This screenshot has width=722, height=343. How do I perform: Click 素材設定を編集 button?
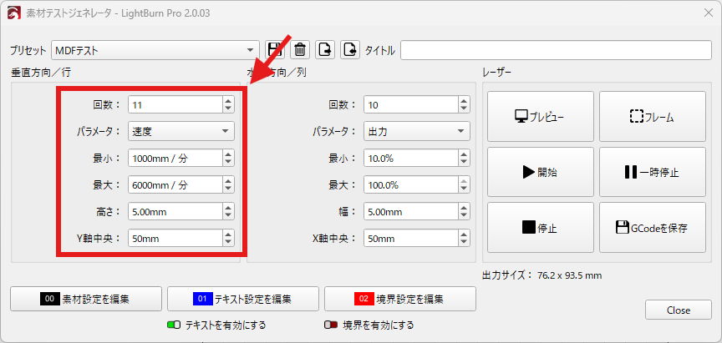86,299
